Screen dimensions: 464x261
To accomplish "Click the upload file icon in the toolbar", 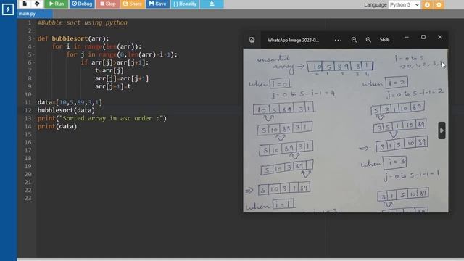I will point(37,4).
